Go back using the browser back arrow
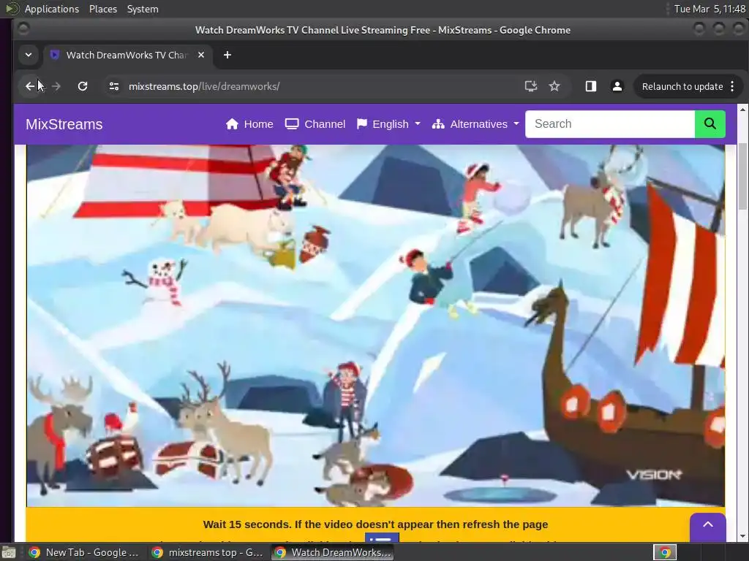The width and height of the screenshot is (749, 561). [x=30, y=86]
